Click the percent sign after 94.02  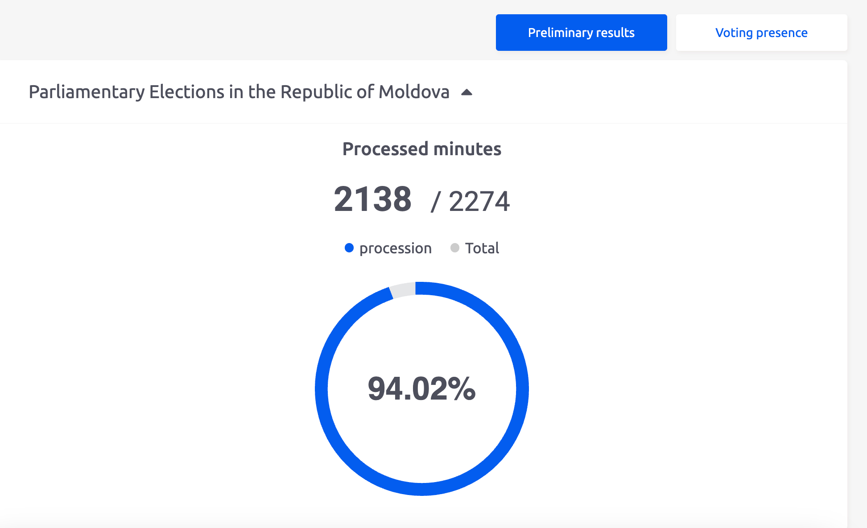point(462,389)
